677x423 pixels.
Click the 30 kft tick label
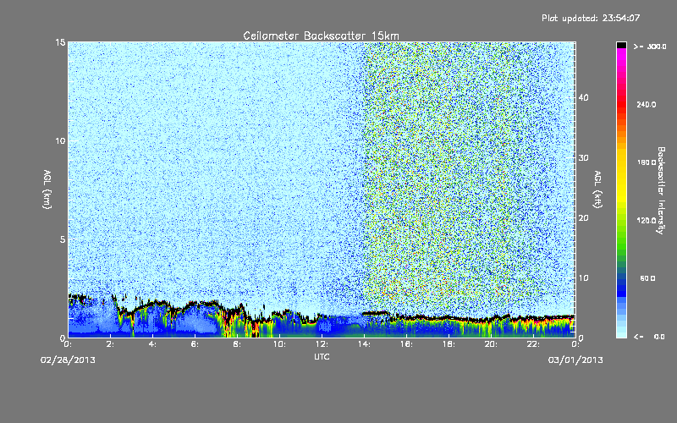coord(583,158)
